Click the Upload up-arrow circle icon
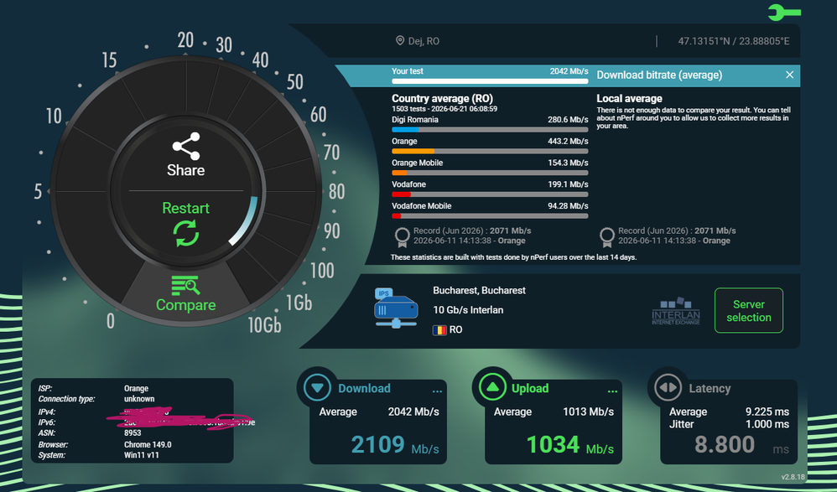The width and height of the screenshot is (837, 492). [x=492, y=387]
